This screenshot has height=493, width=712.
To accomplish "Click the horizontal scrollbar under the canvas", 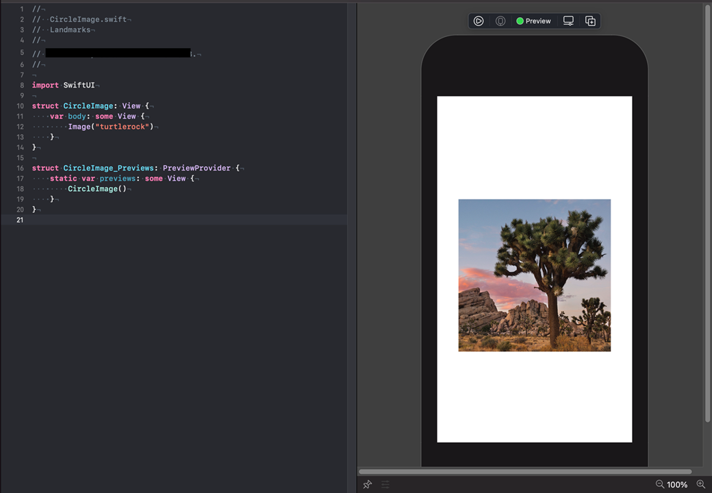I will pyautogui.click(x=525, y=472).
